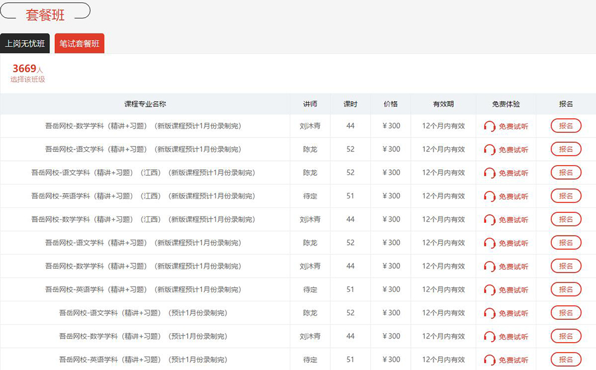Open non-江西 英语学科 (新版课程预计1月份录制完) course name

(x=143, y=290)
